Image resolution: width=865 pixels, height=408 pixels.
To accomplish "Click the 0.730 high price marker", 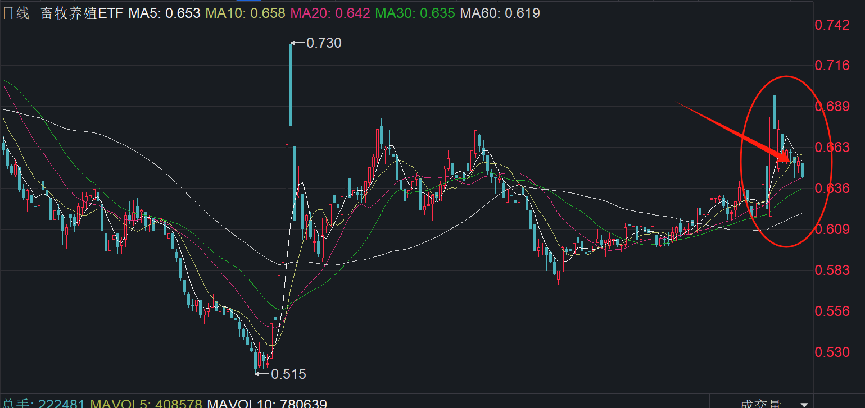I will (x=324, y=43).
